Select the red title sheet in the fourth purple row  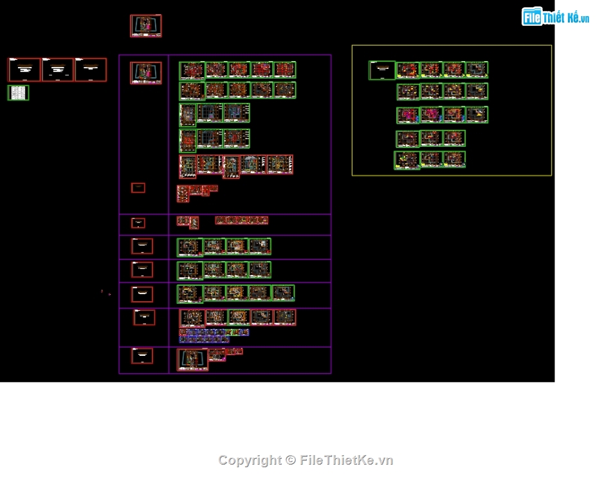click(142, 270)
